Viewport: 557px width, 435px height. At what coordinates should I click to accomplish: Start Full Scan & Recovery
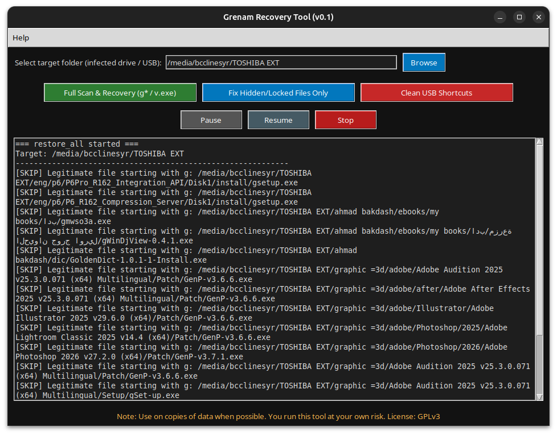[120, 93]
